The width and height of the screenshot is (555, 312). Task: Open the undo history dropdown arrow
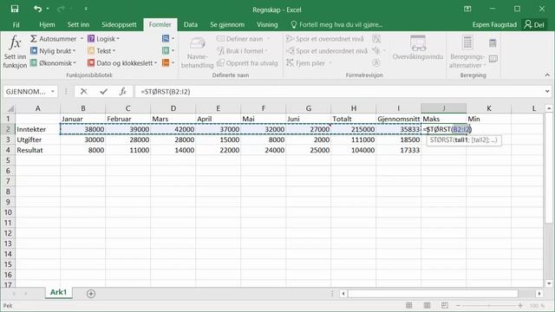[48, 9]
